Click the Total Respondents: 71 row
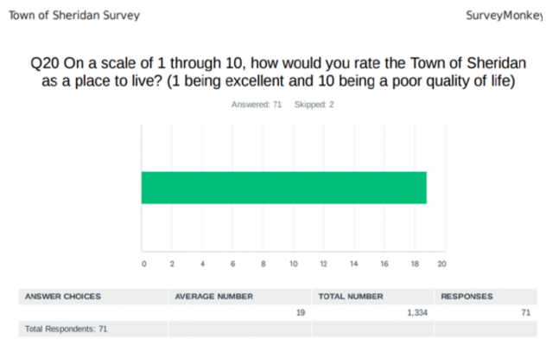The height and width of the screenshot is (346, 559). point(277,329)
